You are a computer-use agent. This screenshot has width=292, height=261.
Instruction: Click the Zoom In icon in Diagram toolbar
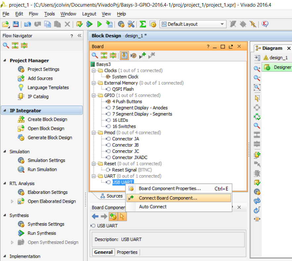click(x=257, y=69)
